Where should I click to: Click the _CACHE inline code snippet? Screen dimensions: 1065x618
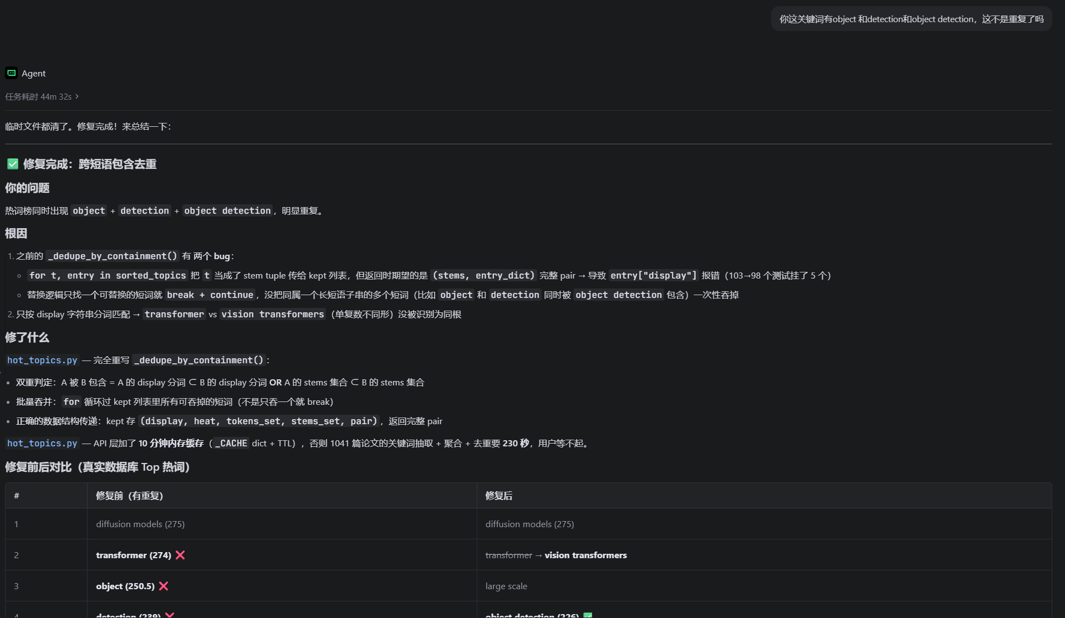pos(231,443)
